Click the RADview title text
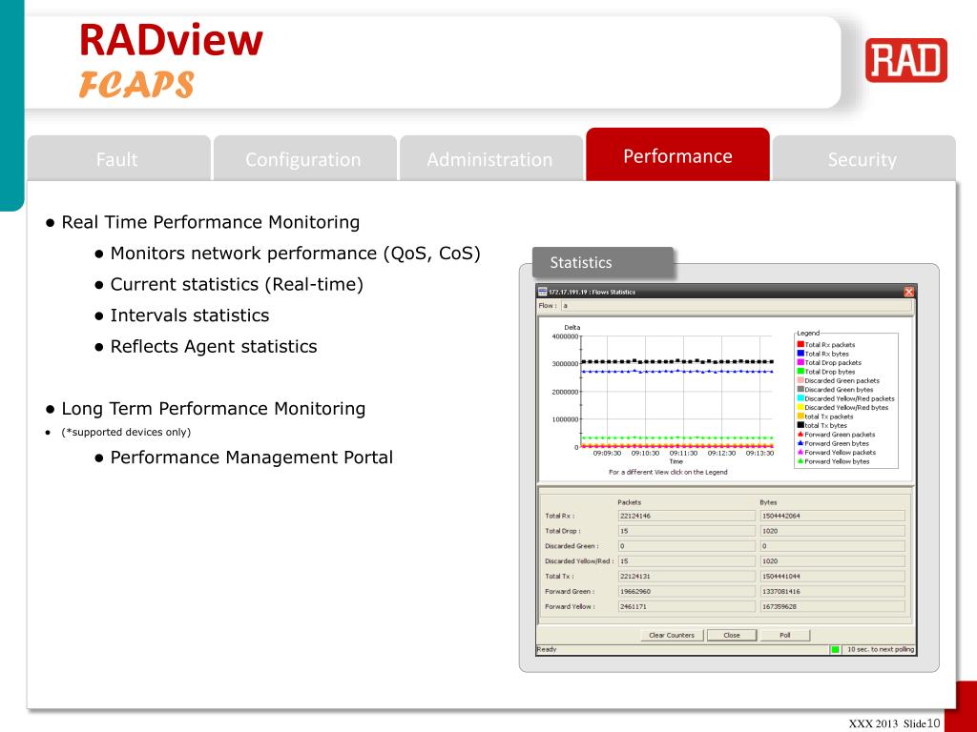977x732 pixels. (x=171, y=40)
